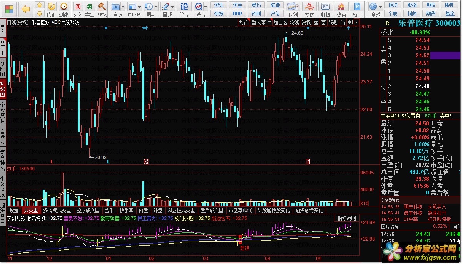The width and height of the screenshot is (463, 264).
Task: Click the 基金 fund button
Action: click(450, 13)
